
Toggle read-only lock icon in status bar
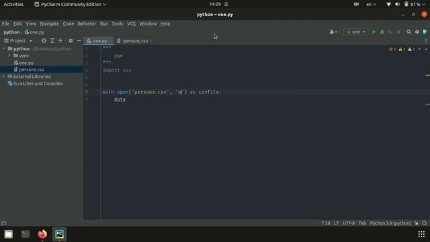417,223
